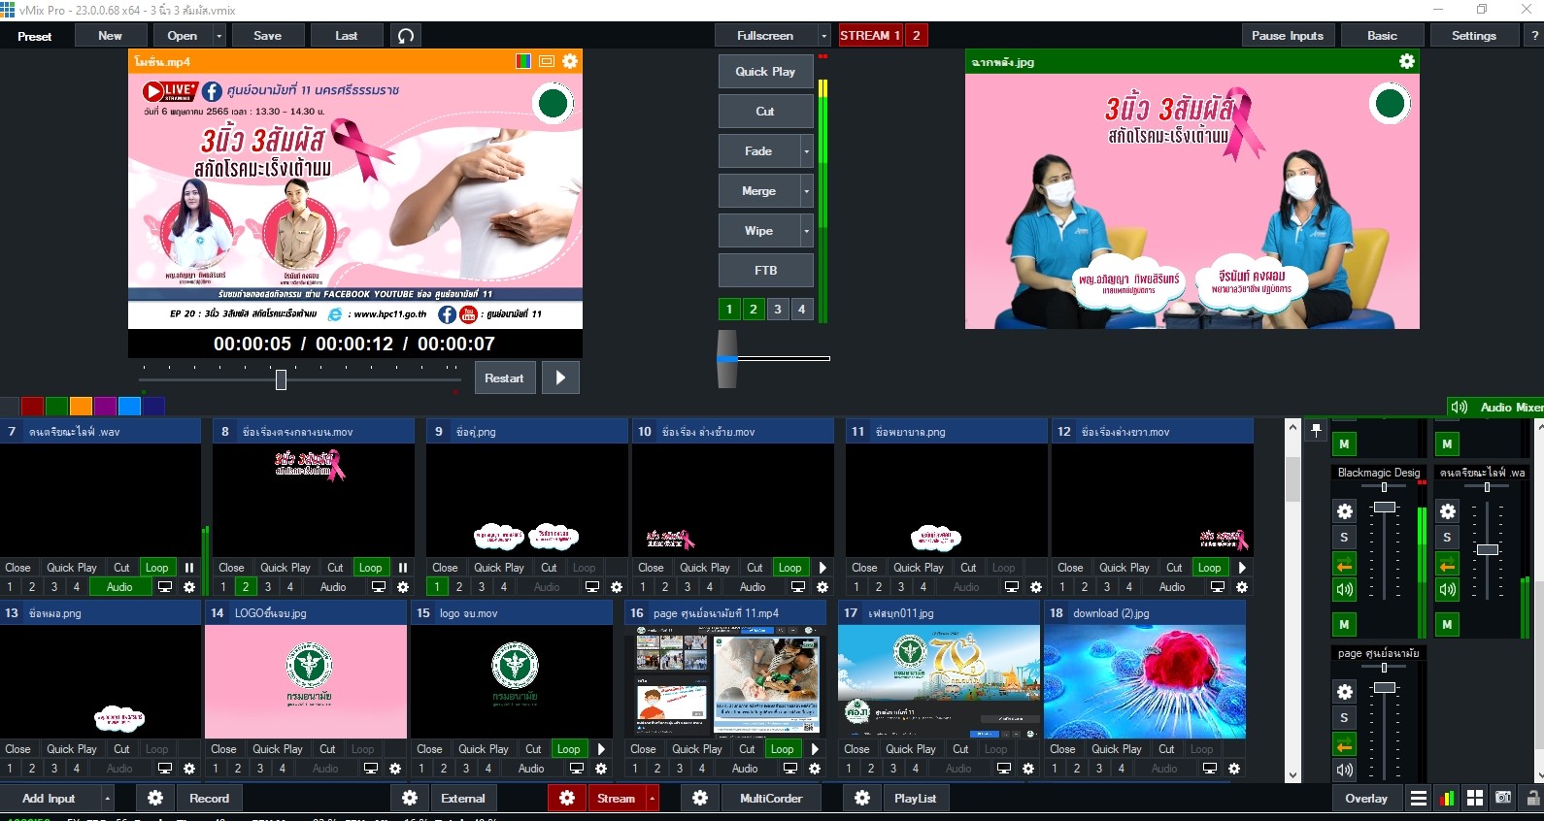Viewport: 1544px width, 821px height.
Task: Toggle Audio on input 7
Action: coord(119,587)
